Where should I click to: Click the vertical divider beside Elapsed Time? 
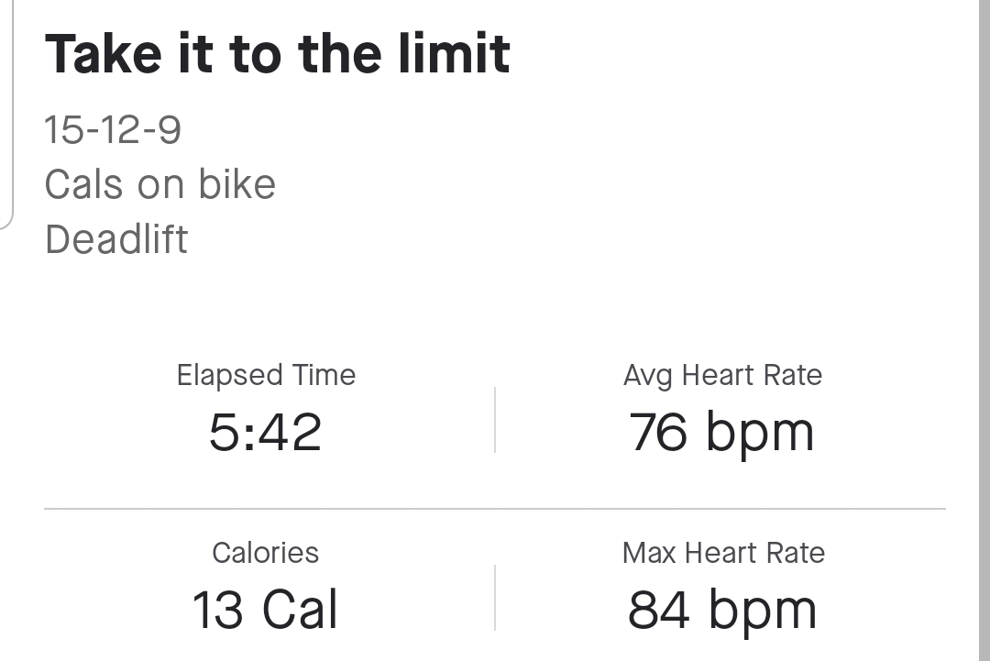click(495, 419)
